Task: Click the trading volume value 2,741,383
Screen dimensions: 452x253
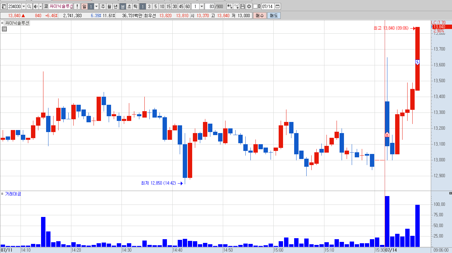Action: [x=72, y=15]
